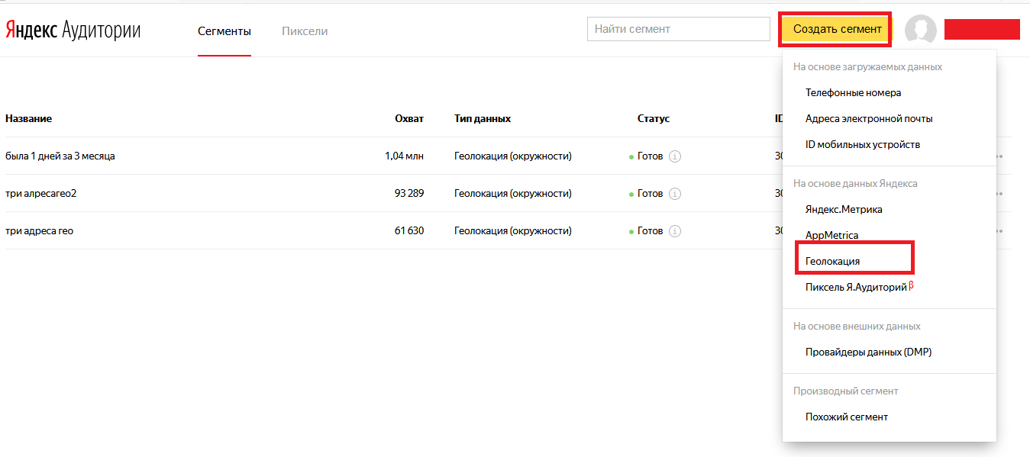
Task: Show status info icon for 'три адреса гео' row
Action: [x=675, y=231]
